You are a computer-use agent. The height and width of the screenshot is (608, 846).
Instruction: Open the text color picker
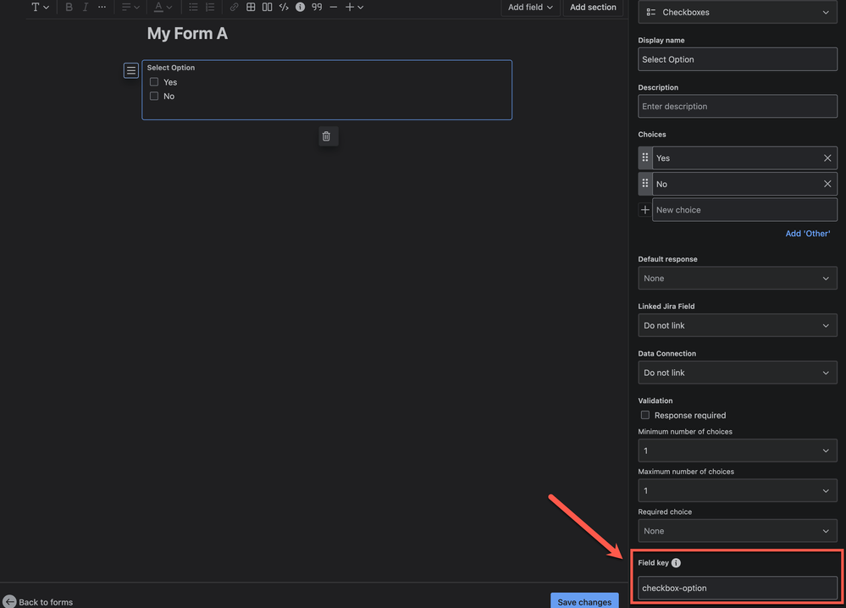click(x=162, y=7)
